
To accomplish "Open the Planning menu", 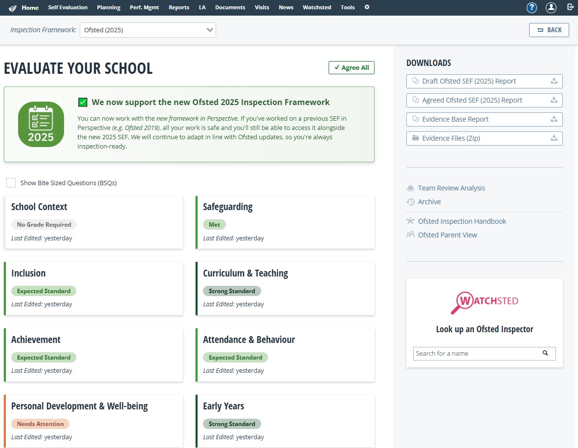I will tap(109, 7).
